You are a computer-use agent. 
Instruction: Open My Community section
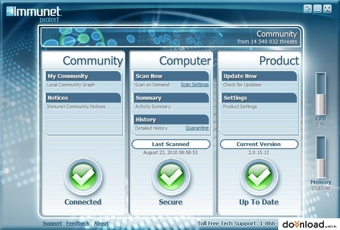click(x=83, y=76)
